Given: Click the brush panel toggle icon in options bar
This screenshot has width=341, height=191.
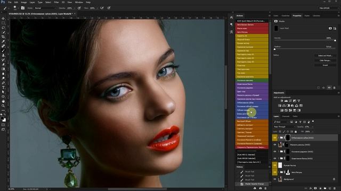Looking at the screenshot, I should [23, 8].
